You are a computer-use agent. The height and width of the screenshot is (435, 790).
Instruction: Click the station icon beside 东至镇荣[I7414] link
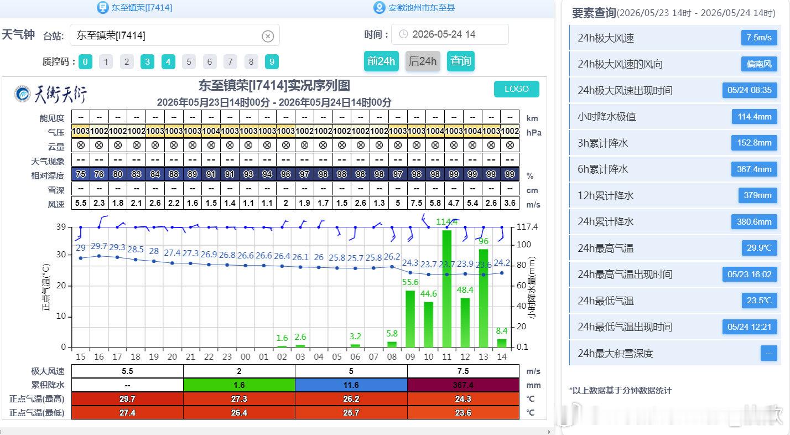102,7
